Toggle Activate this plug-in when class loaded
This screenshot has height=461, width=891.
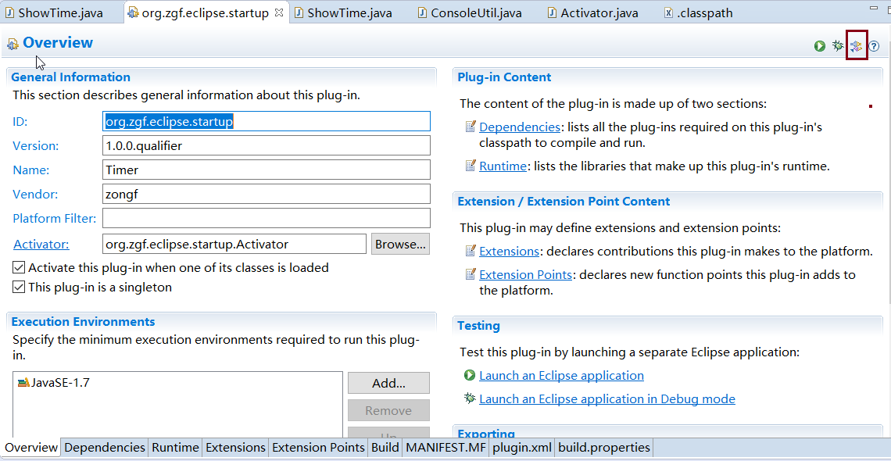pos(20,268)
